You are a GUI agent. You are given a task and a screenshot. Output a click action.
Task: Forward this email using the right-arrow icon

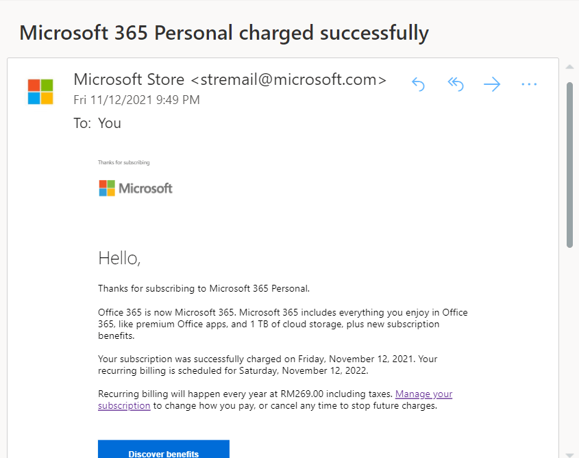point(492,84)
